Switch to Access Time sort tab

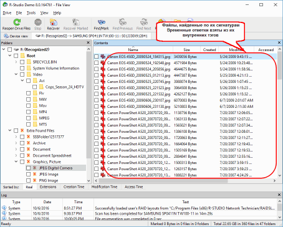(x=133, y=187)
